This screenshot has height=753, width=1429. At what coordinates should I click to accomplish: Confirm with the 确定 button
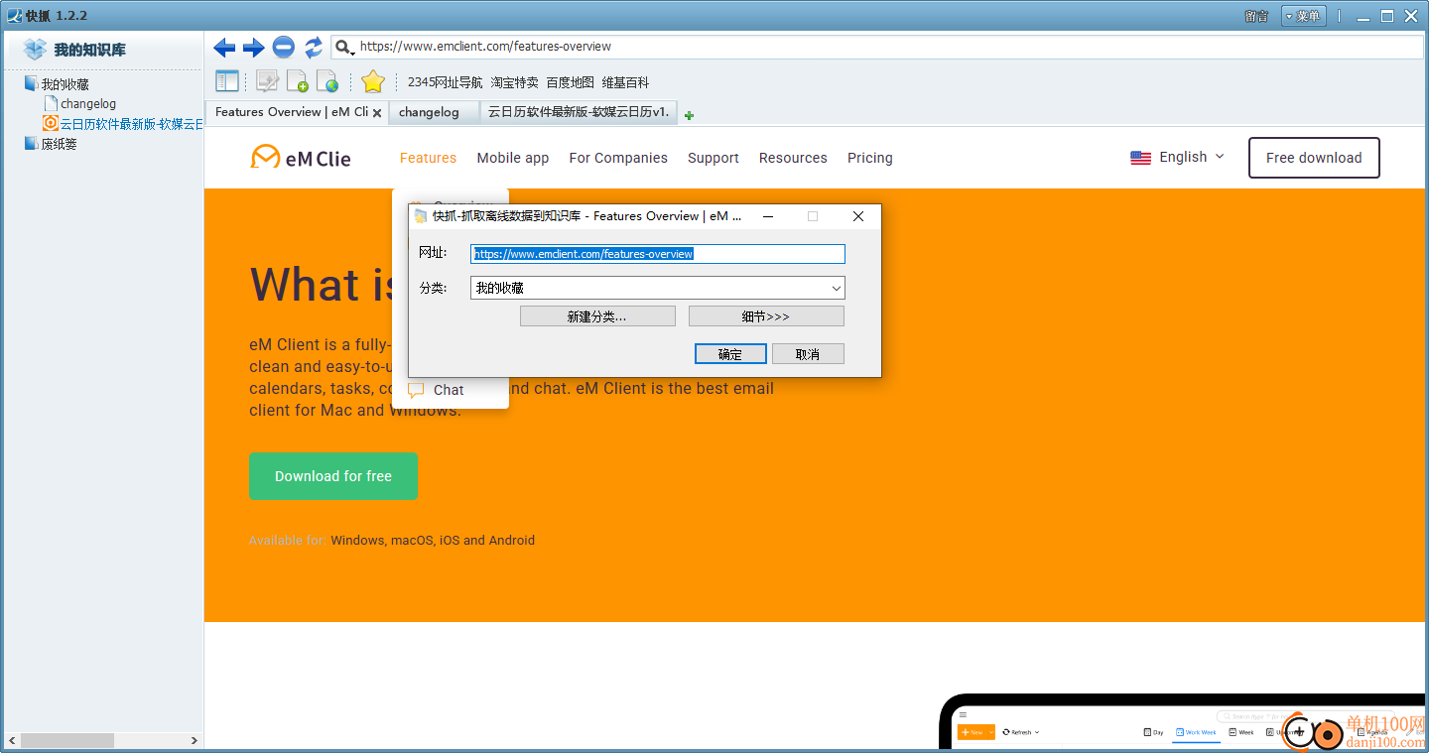pos(730,354)
